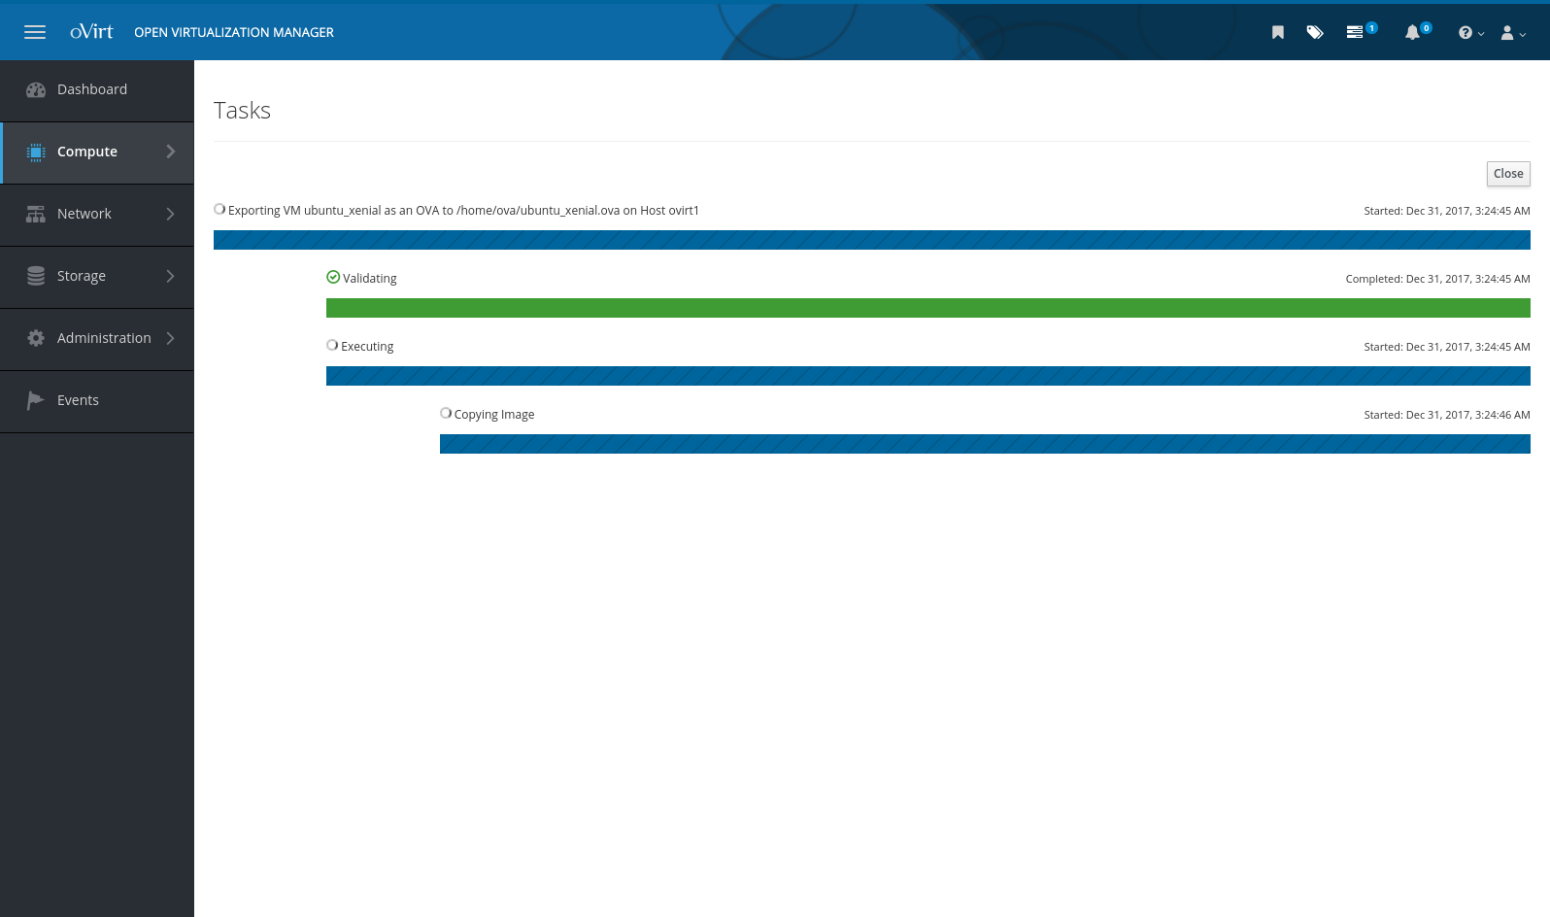Click the Copying Image spinner icon
Image resolution: width=1550 pixels, height=917 pixels.
[446, 413]
